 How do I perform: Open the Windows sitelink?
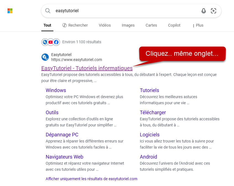[56, 90]
